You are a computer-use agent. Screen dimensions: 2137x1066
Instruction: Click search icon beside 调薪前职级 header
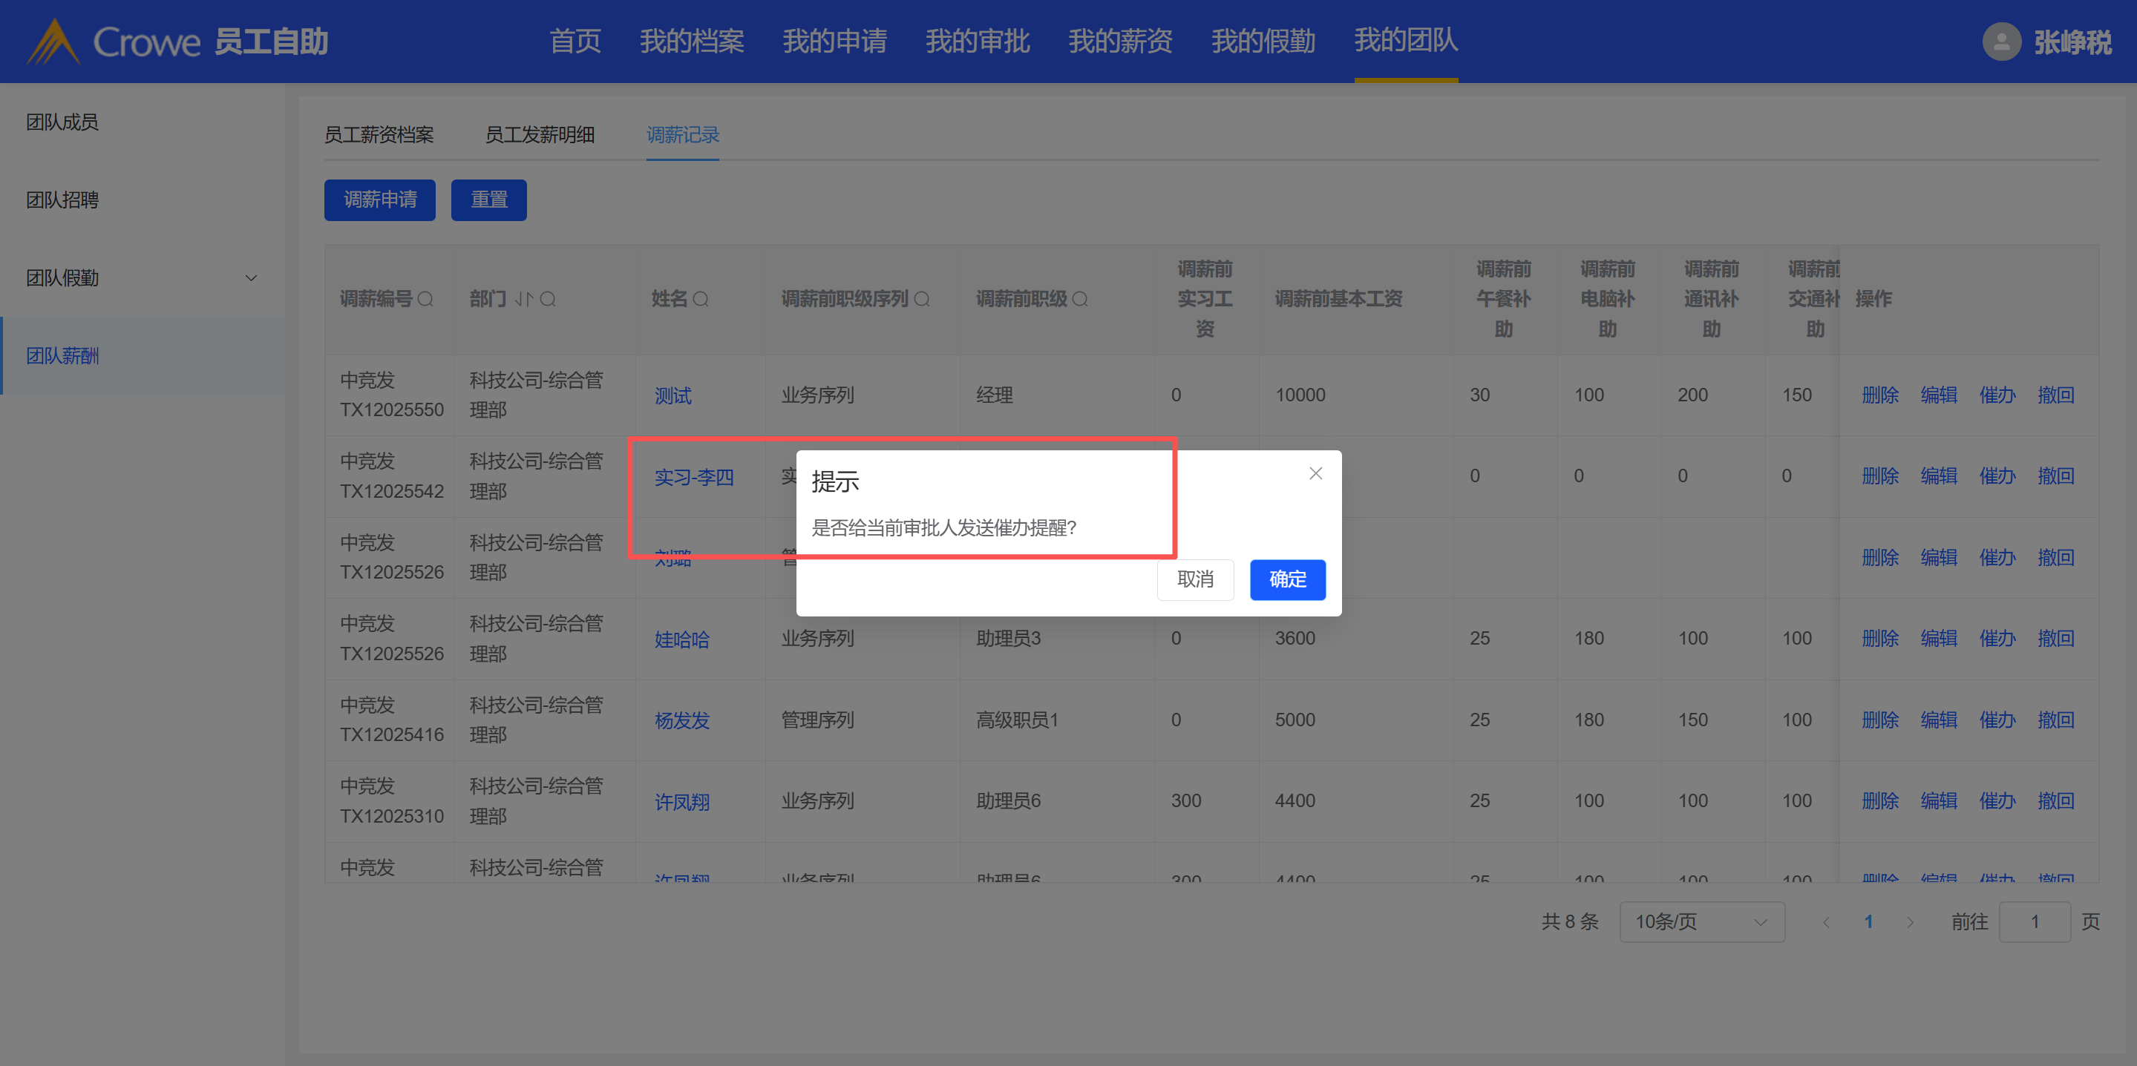coord(1079,299)
